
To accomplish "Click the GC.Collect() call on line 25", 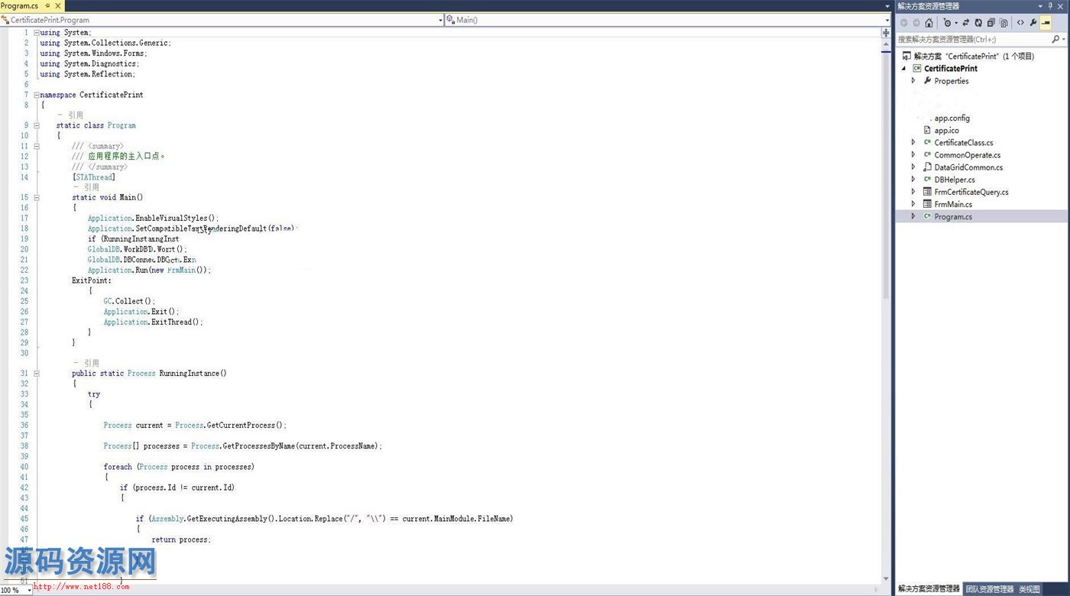I will [x=129, y=301].
